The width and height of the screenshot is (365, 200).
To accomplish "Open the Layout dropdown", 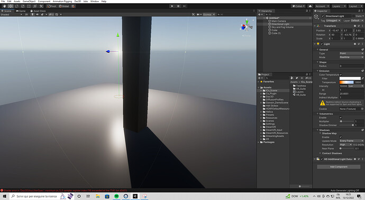I will 355,6.
